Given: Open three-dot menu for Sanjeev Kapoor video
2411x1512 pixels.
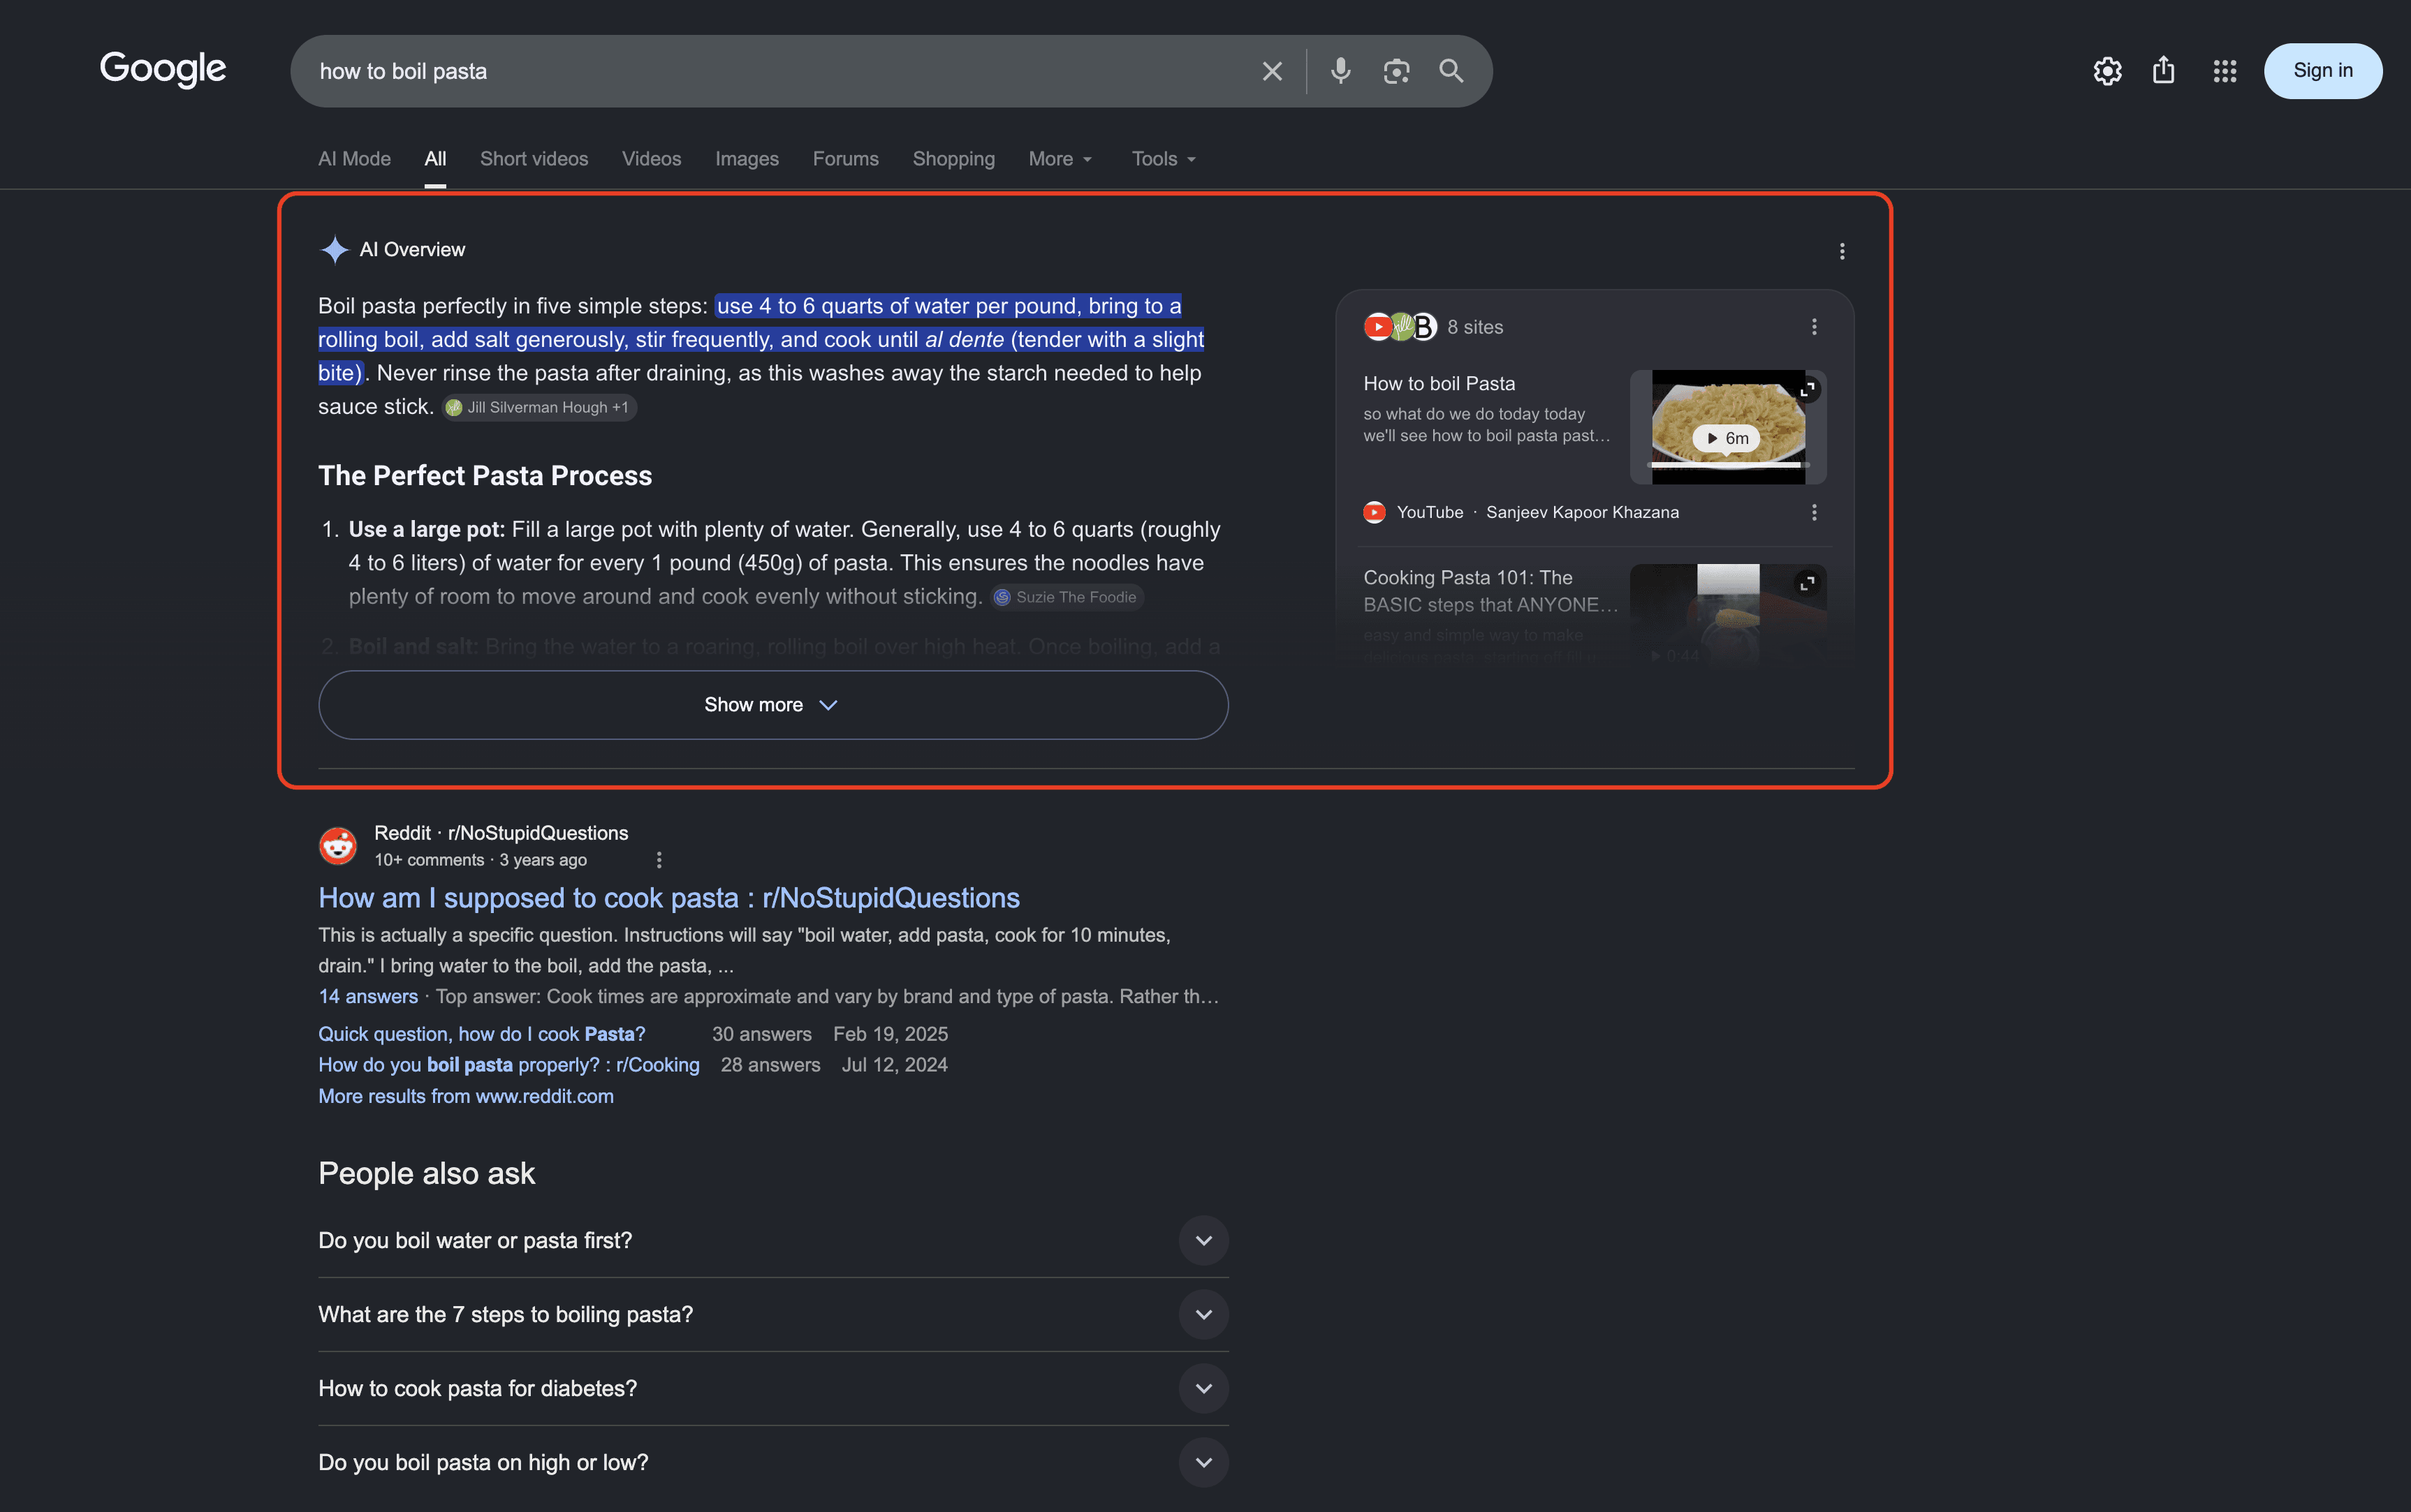Looking at the screenshot, I should click(1812, 512).
